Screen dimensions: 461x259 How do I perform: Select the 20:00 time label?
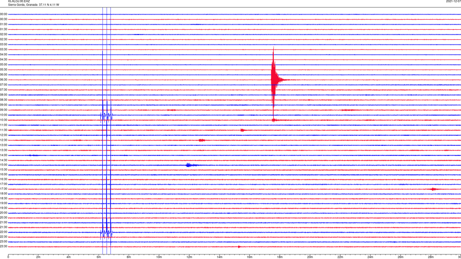click(x=4, y=213)
